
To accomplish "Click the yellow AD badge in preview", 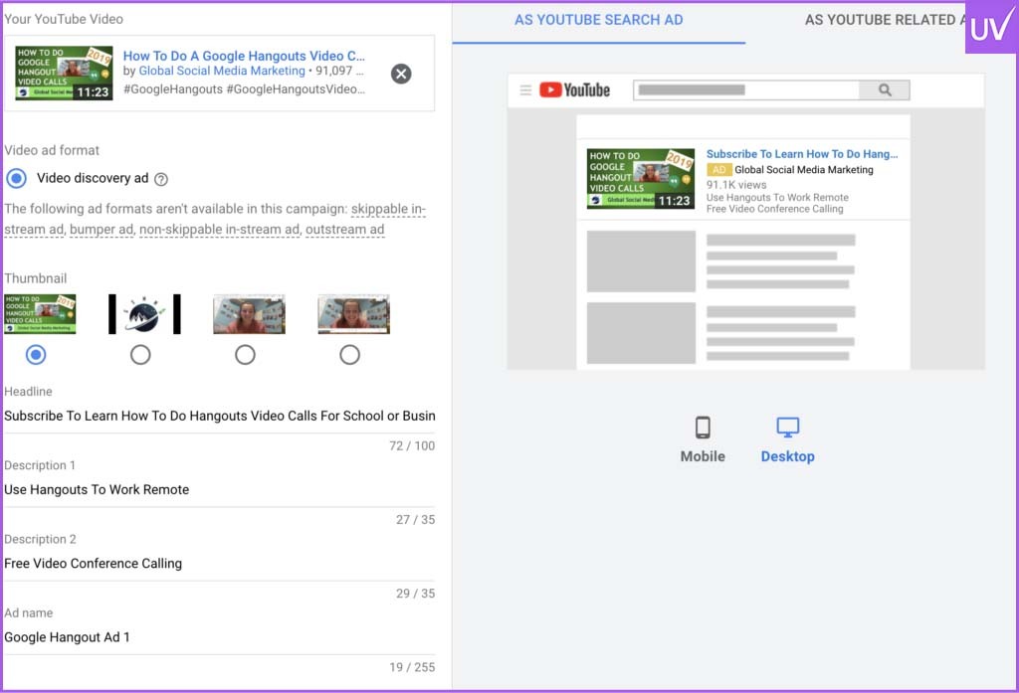I will click(718, 169).
